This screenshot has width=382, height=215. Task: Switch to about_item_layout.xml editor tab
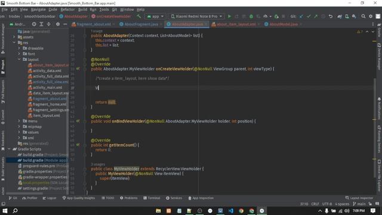(x=236, y=24)
